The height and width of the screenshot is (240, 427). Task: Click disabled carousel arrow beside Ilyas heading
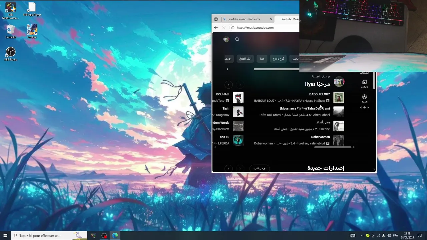[240, 85]
